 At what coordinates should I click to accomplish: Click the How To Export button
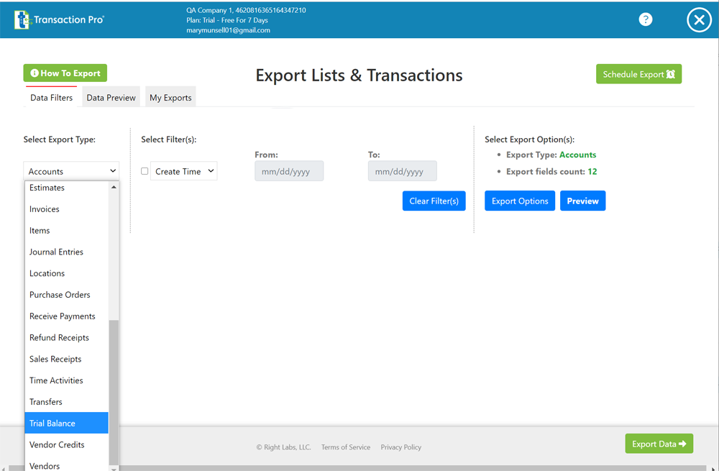[65, 73]
